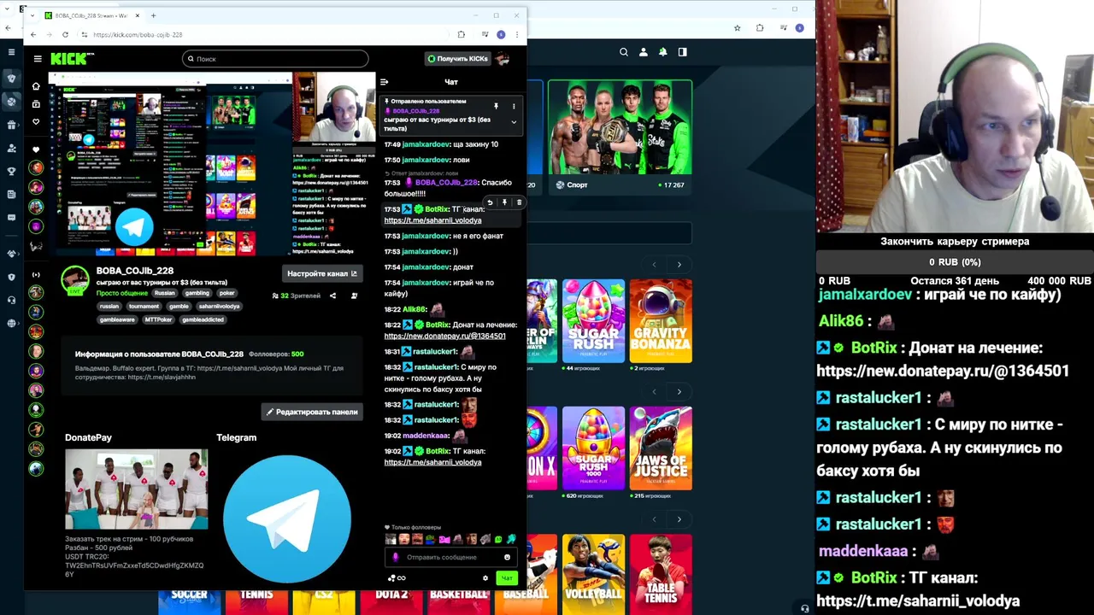1094x615 pixels.
Task: Click the pin icon on pinned message
Action: pyautogui.click(x=496, y=107)
